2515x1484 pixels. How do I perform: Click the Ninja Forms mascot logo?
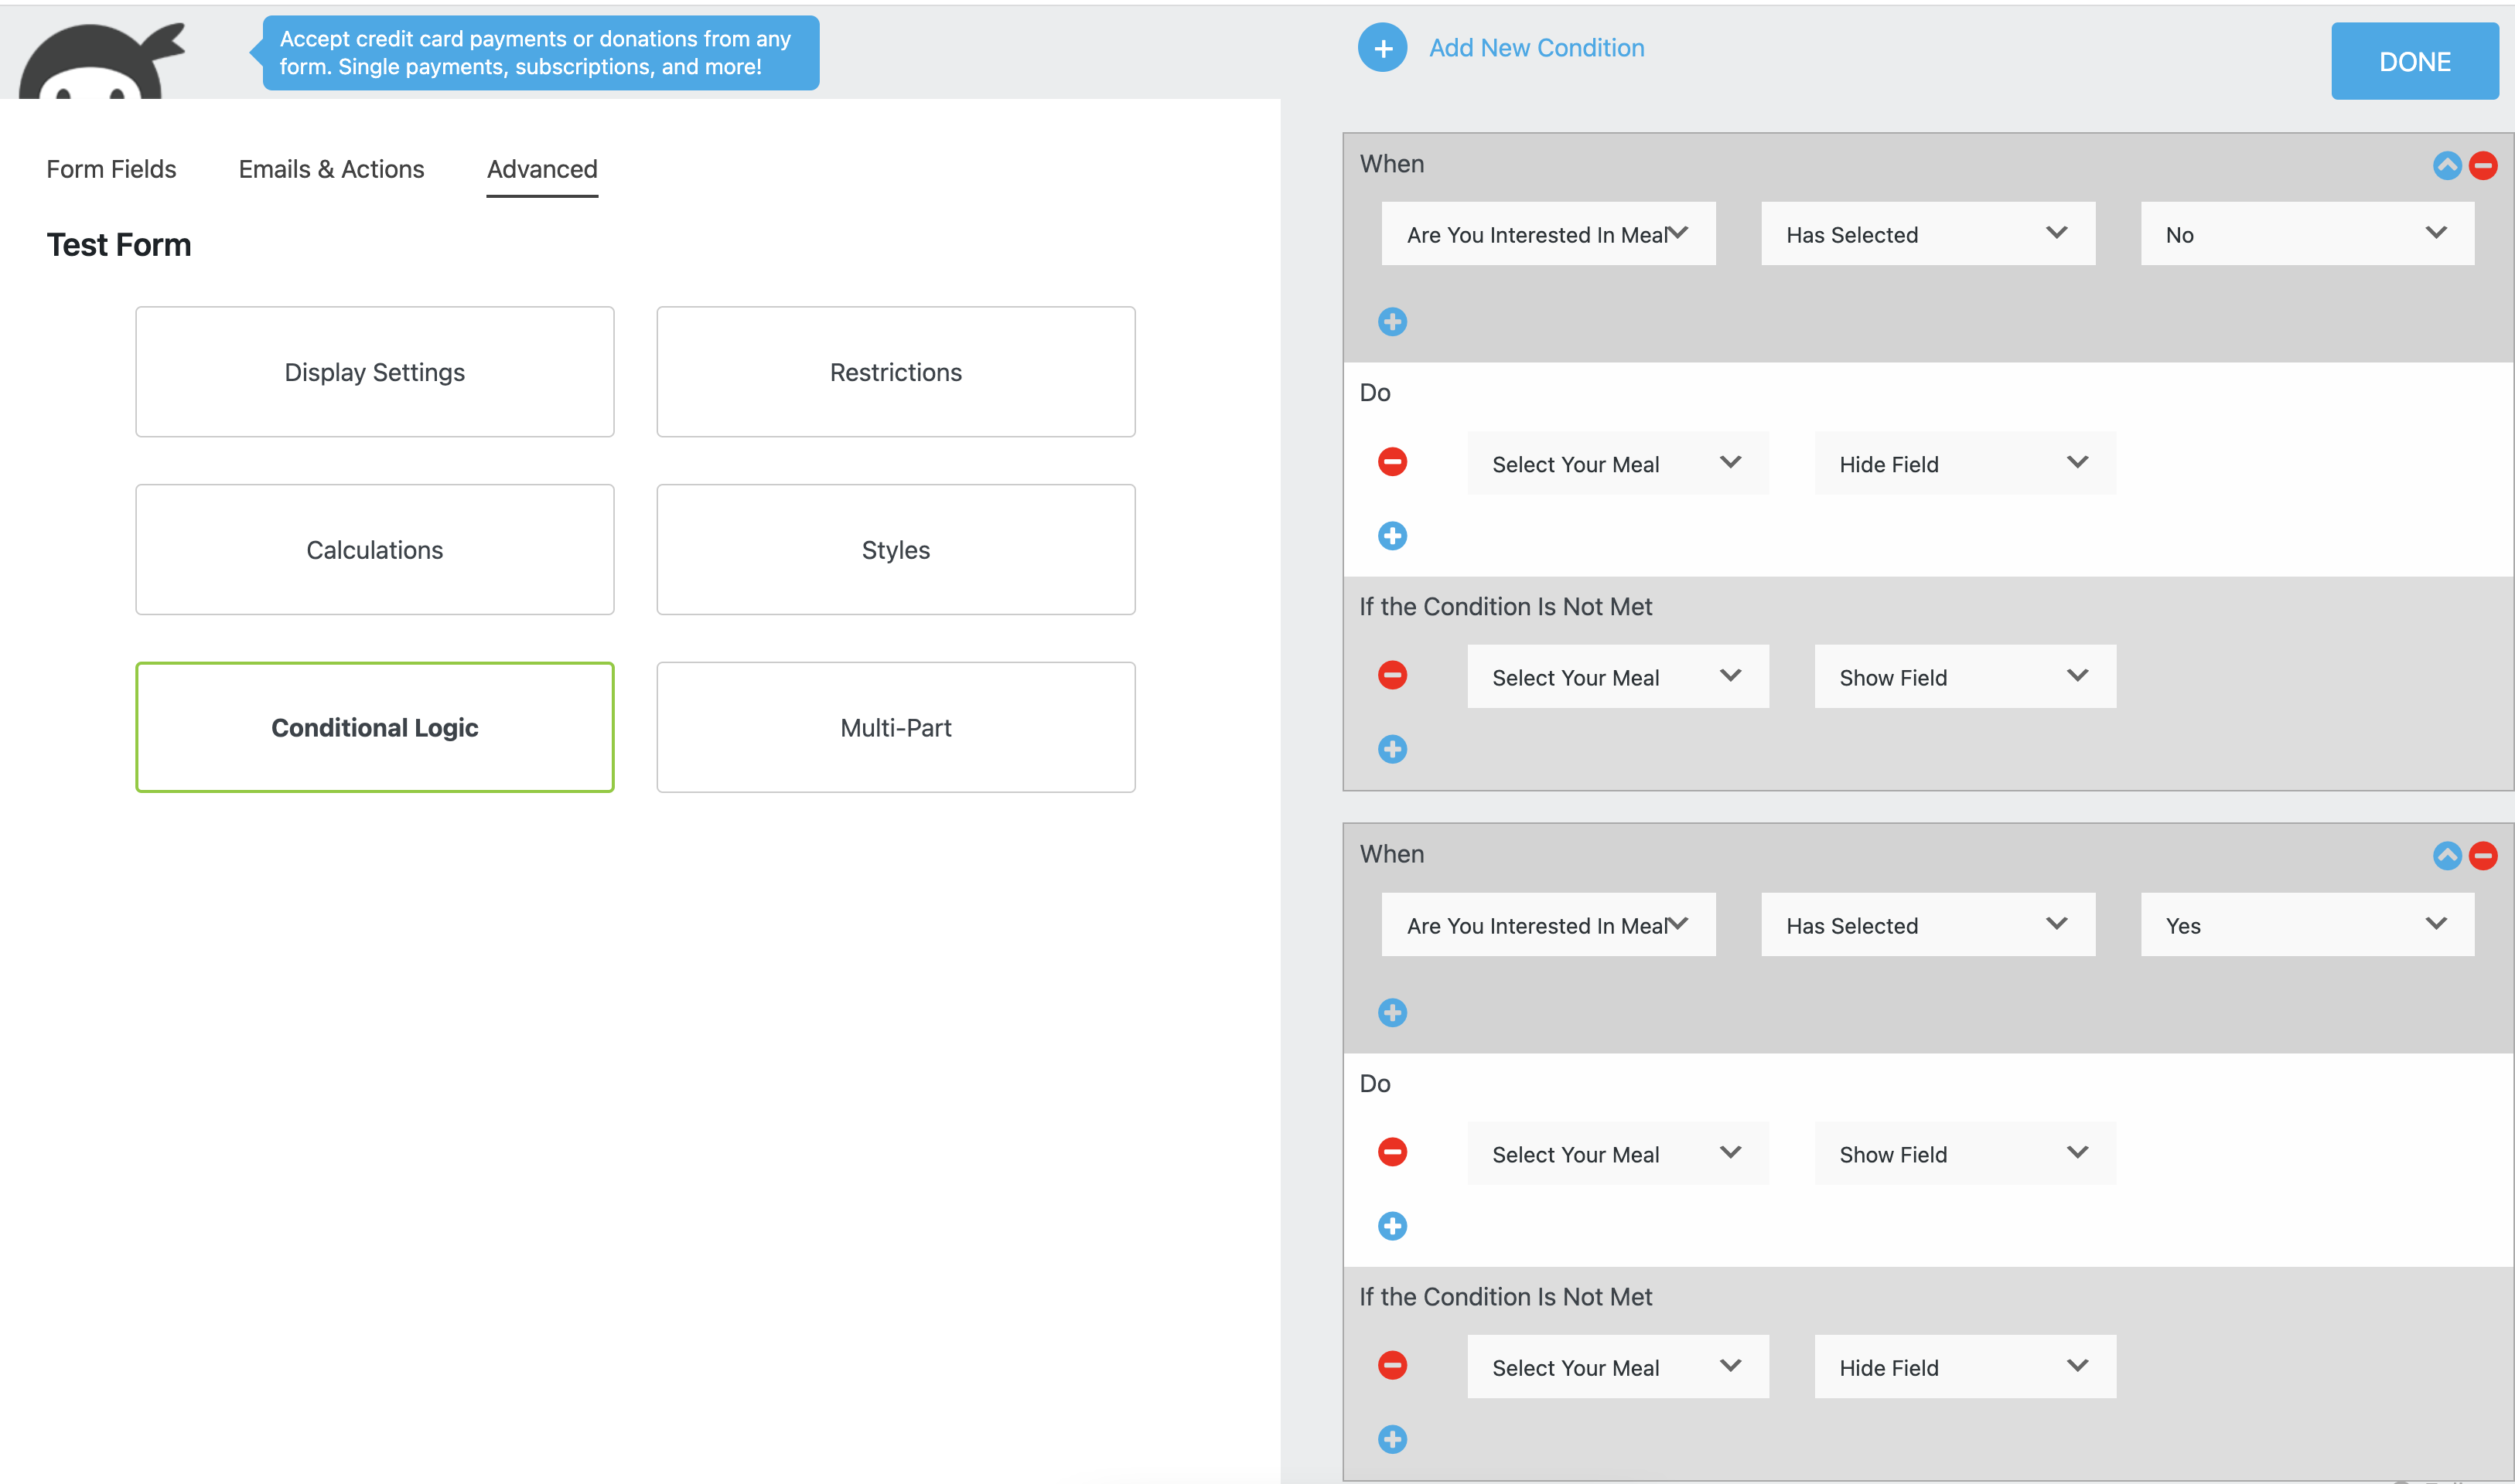click(x=100, y=62)
